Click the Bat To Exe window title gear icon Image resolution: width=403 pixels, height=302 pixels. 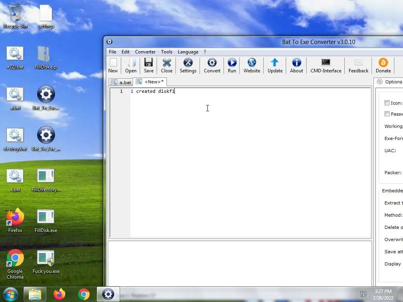point(109,42)
